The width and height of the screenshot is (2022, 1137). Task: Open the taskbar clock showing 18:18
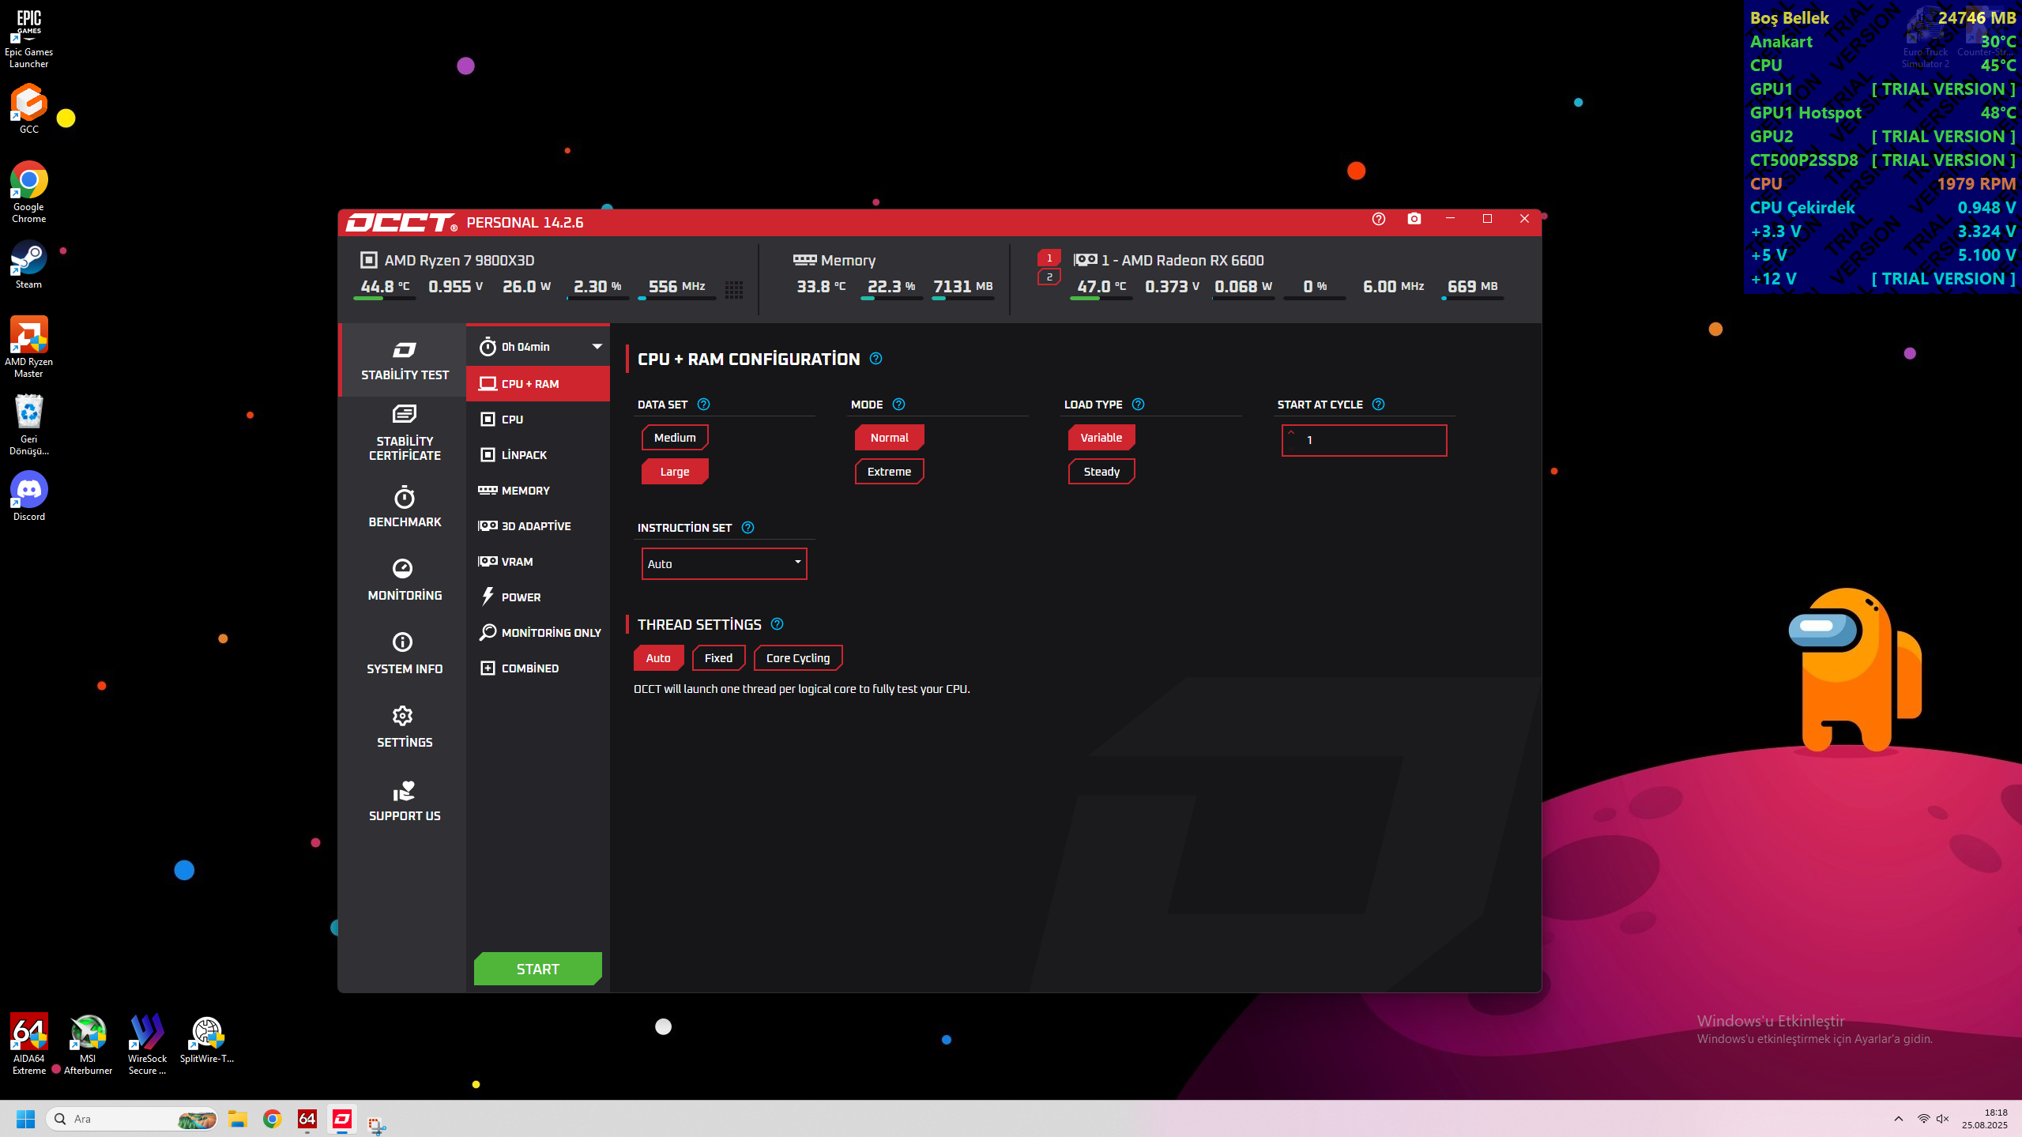(x=1984, y=1119)
